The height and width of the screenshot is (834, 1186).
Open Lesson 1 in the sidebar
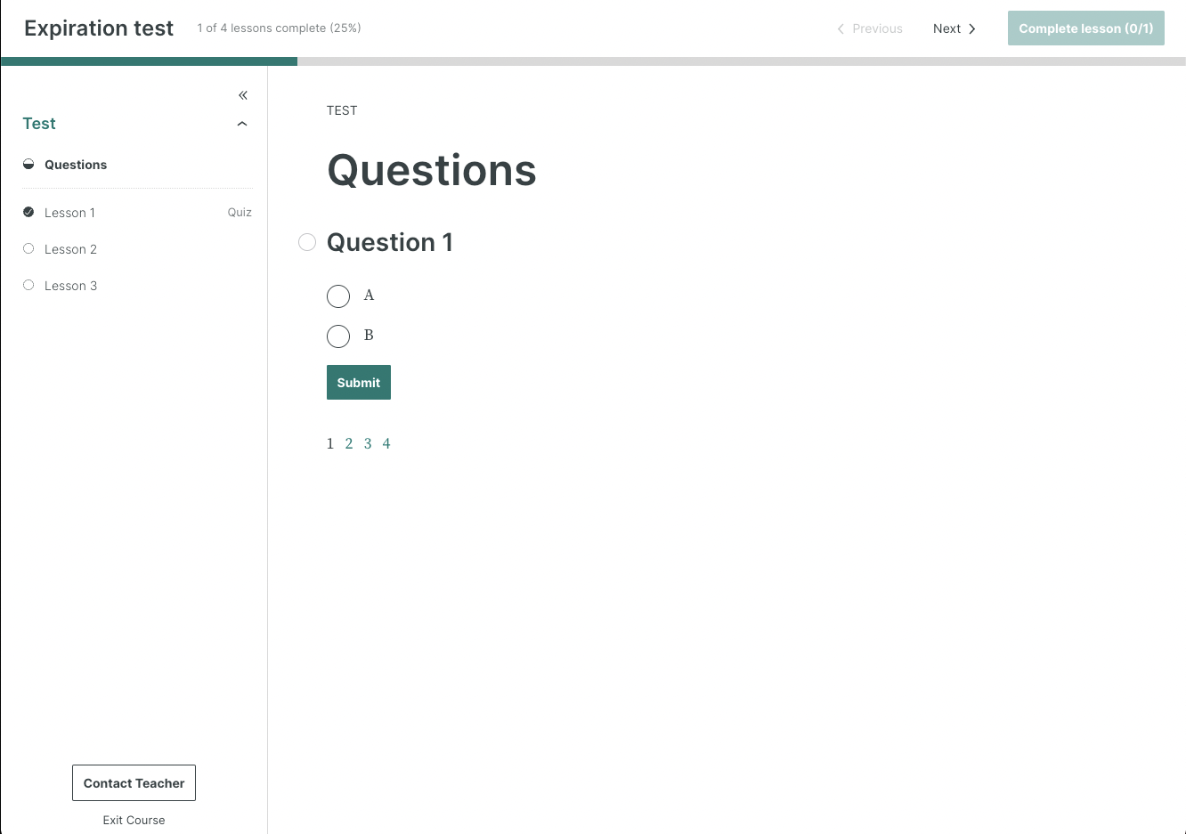click(x=69, y=213)
